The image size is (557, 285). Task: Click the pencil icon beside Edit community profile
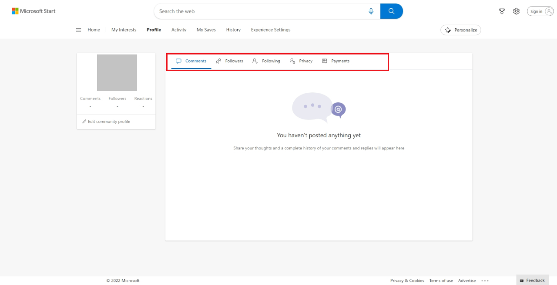coord(84,122)
